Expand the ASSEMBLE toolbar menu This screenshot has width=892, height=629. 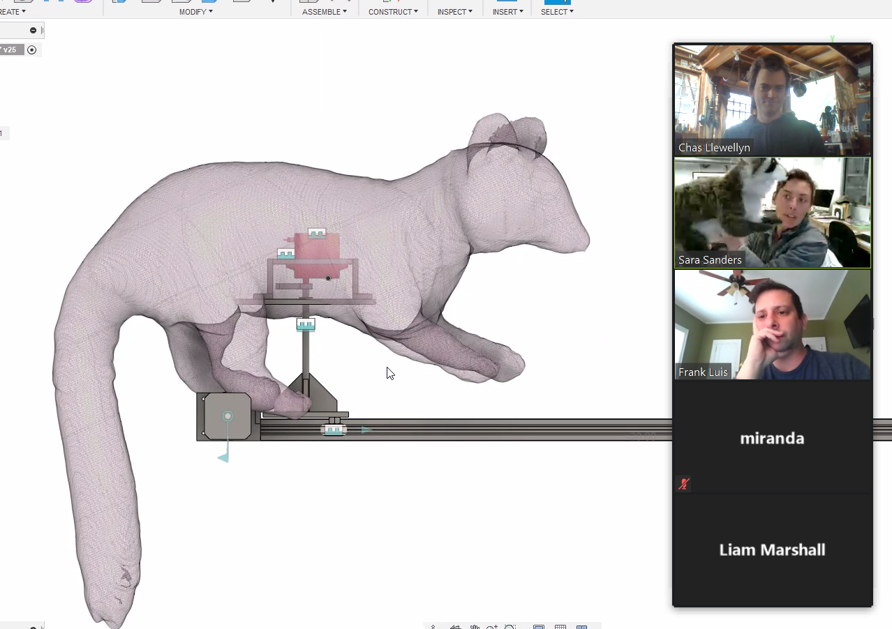point(324,12)
